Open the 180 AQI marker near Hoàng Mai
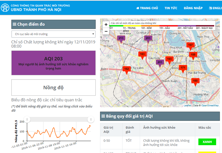This screenshot has height=153, width=222. (x=195, y=81)
